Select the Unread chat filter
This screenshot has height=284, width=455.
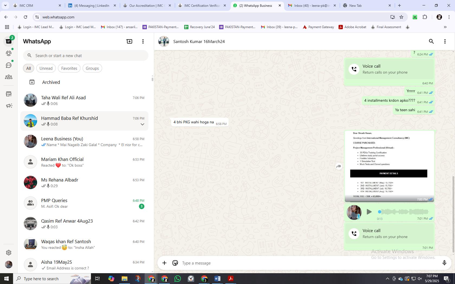pos(46,68)
